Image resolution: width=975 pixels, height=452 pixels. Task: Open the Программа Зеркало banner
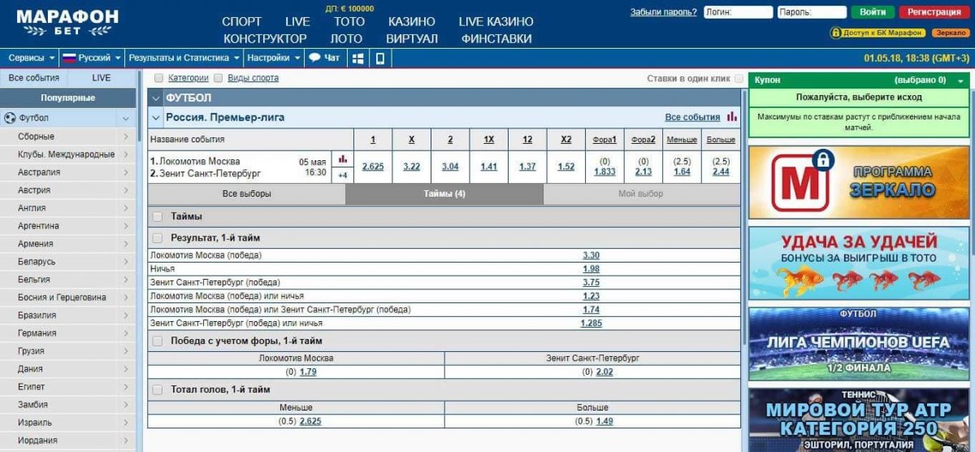tap(859, 182)
